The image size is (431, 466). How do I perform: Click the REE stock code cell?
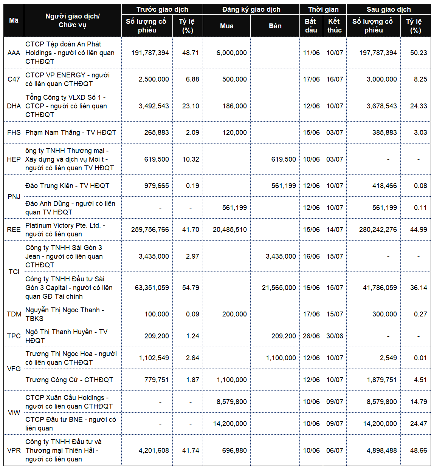(x=14, y=230)
